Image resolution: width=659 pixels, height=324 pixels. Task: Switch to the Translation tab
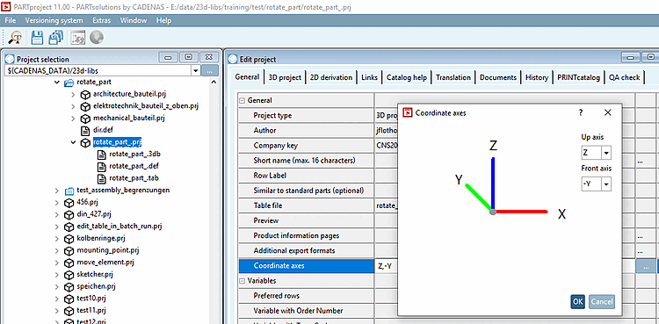coord(453,77)
